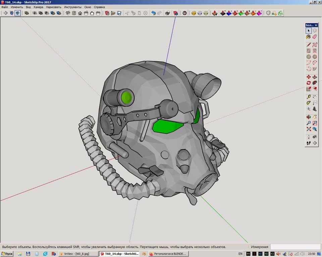Switch to Front view house icon

80,13
